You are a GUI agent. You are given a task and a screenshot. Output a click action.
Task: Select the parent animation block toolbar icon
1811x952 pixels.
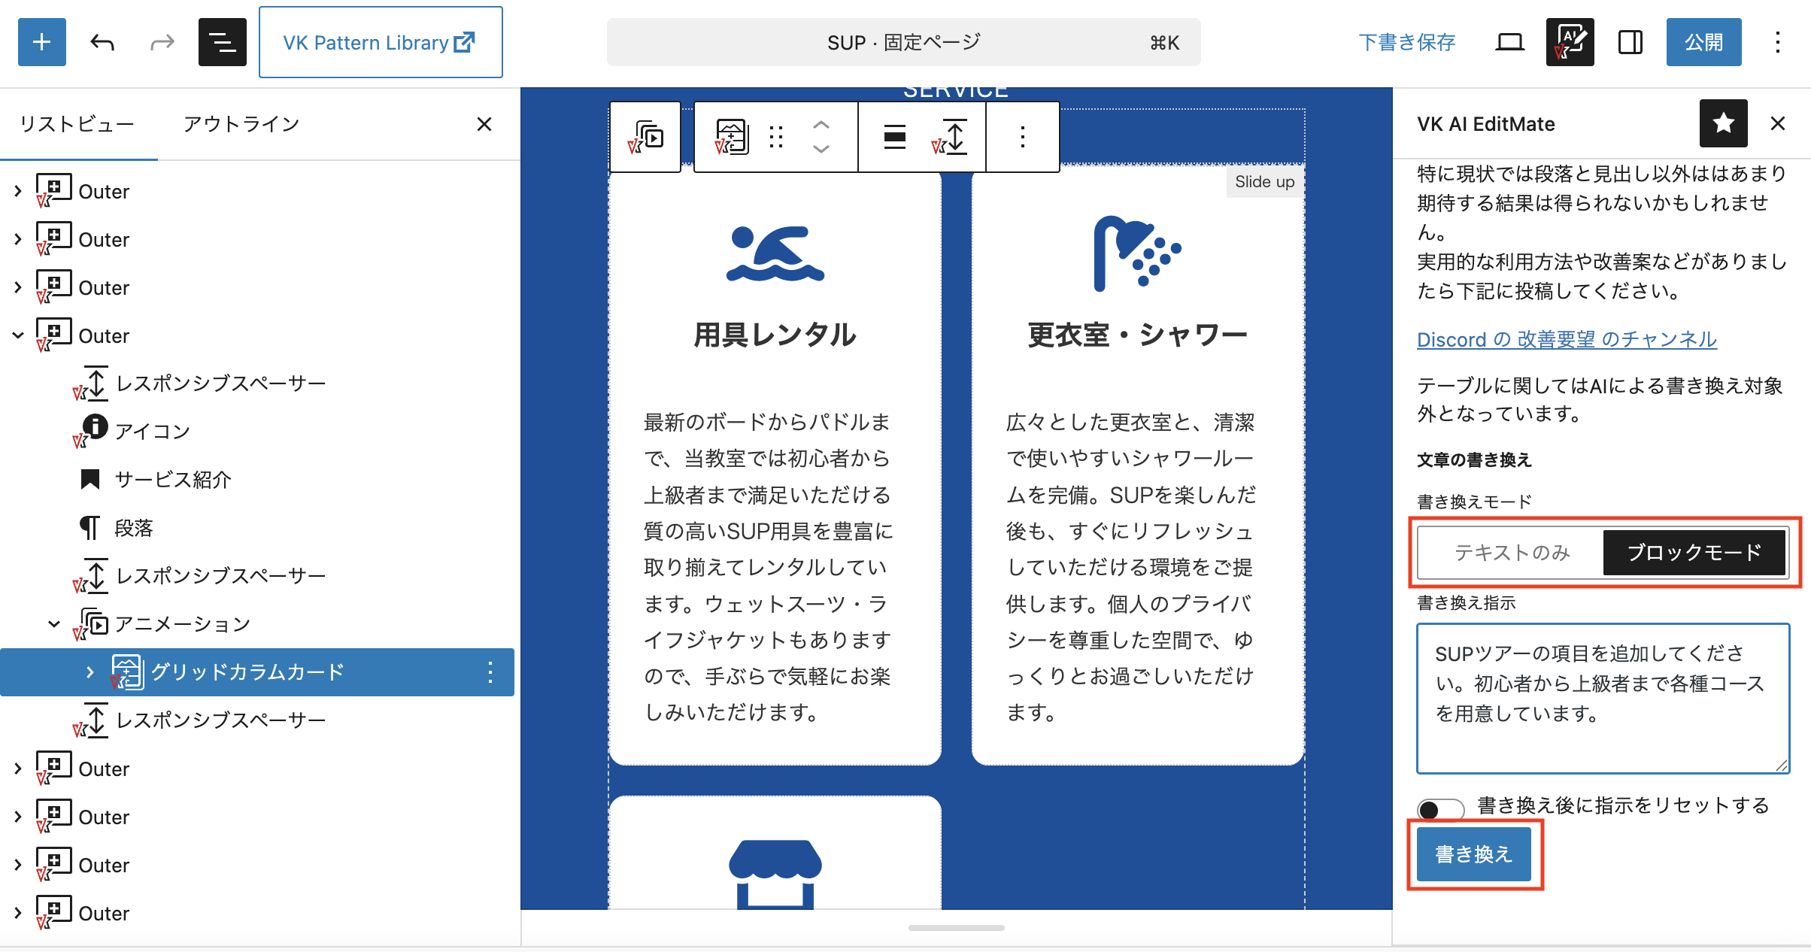(646, 137)
